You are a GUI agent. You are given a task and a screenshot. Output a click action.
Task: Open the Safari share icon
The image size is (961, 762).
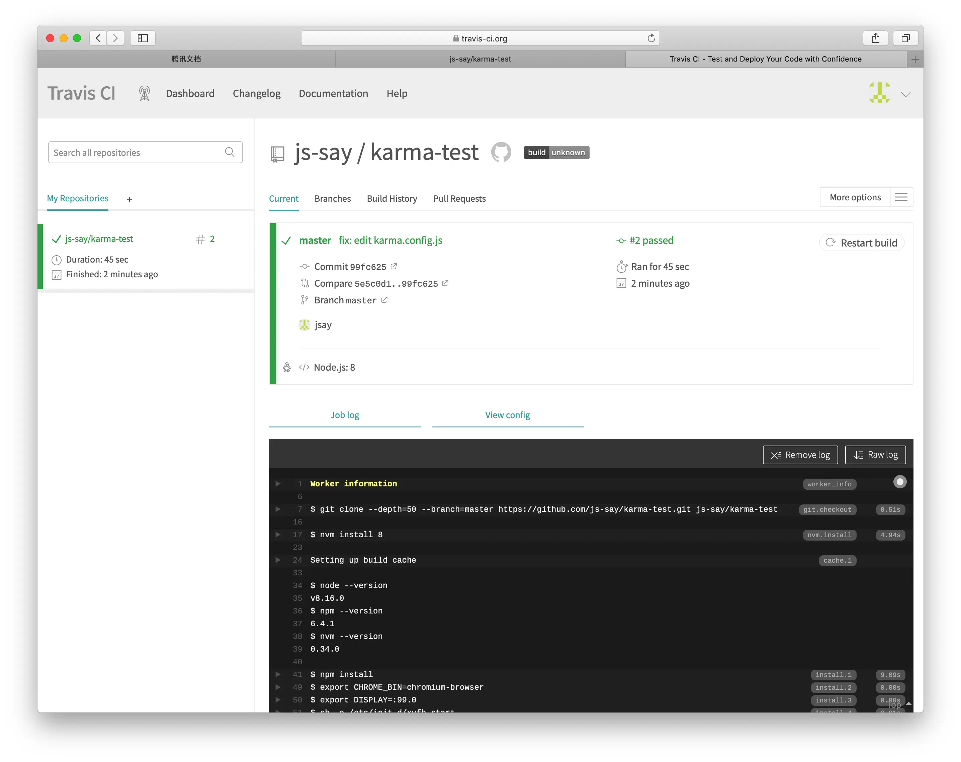(x=875, y=38)
